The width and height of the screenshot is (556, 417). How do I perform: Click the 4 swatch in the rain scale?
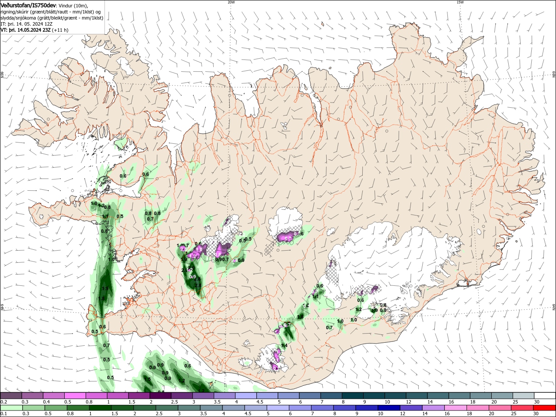(x=233, y=408)
